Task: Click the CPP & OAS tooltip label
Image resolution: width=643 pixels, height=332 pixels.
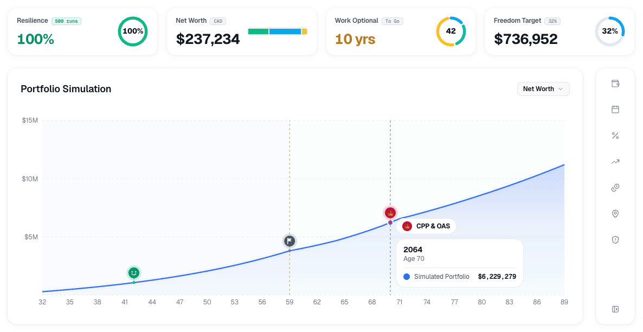Action: 426,226
